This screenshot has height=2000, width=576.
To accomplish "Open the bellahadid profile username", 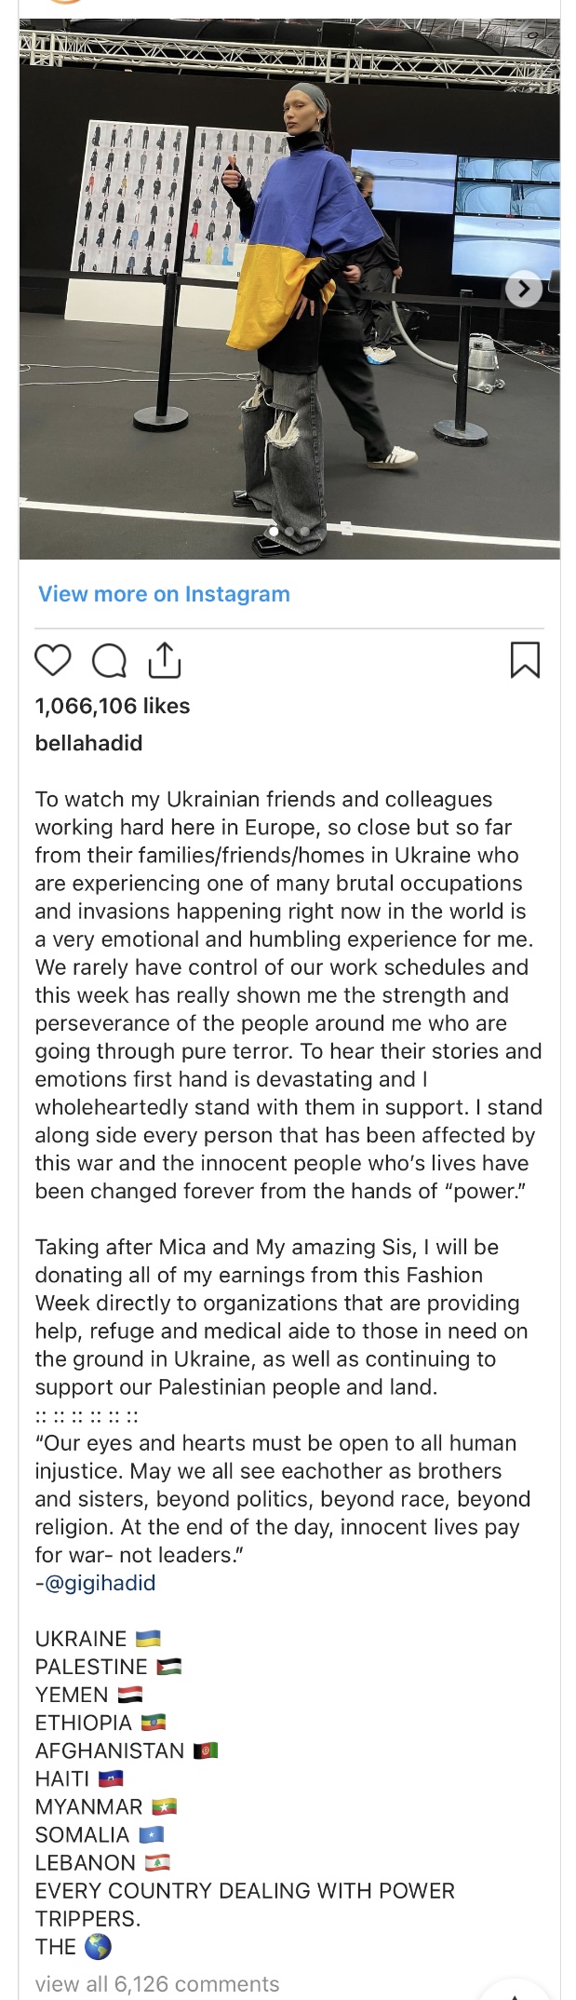I will click(x=88, y=743).
